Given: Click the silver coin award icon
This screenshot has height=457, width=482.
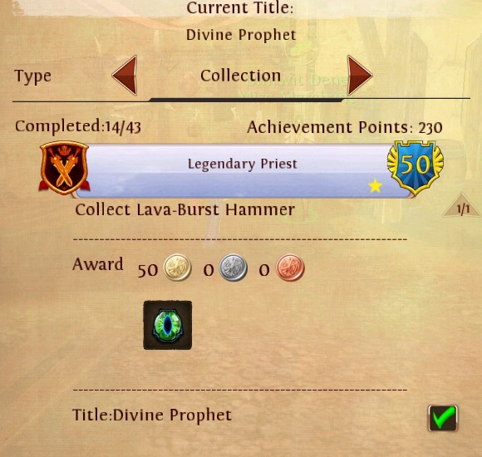Looking at the screenshot, I should (233, 268).
